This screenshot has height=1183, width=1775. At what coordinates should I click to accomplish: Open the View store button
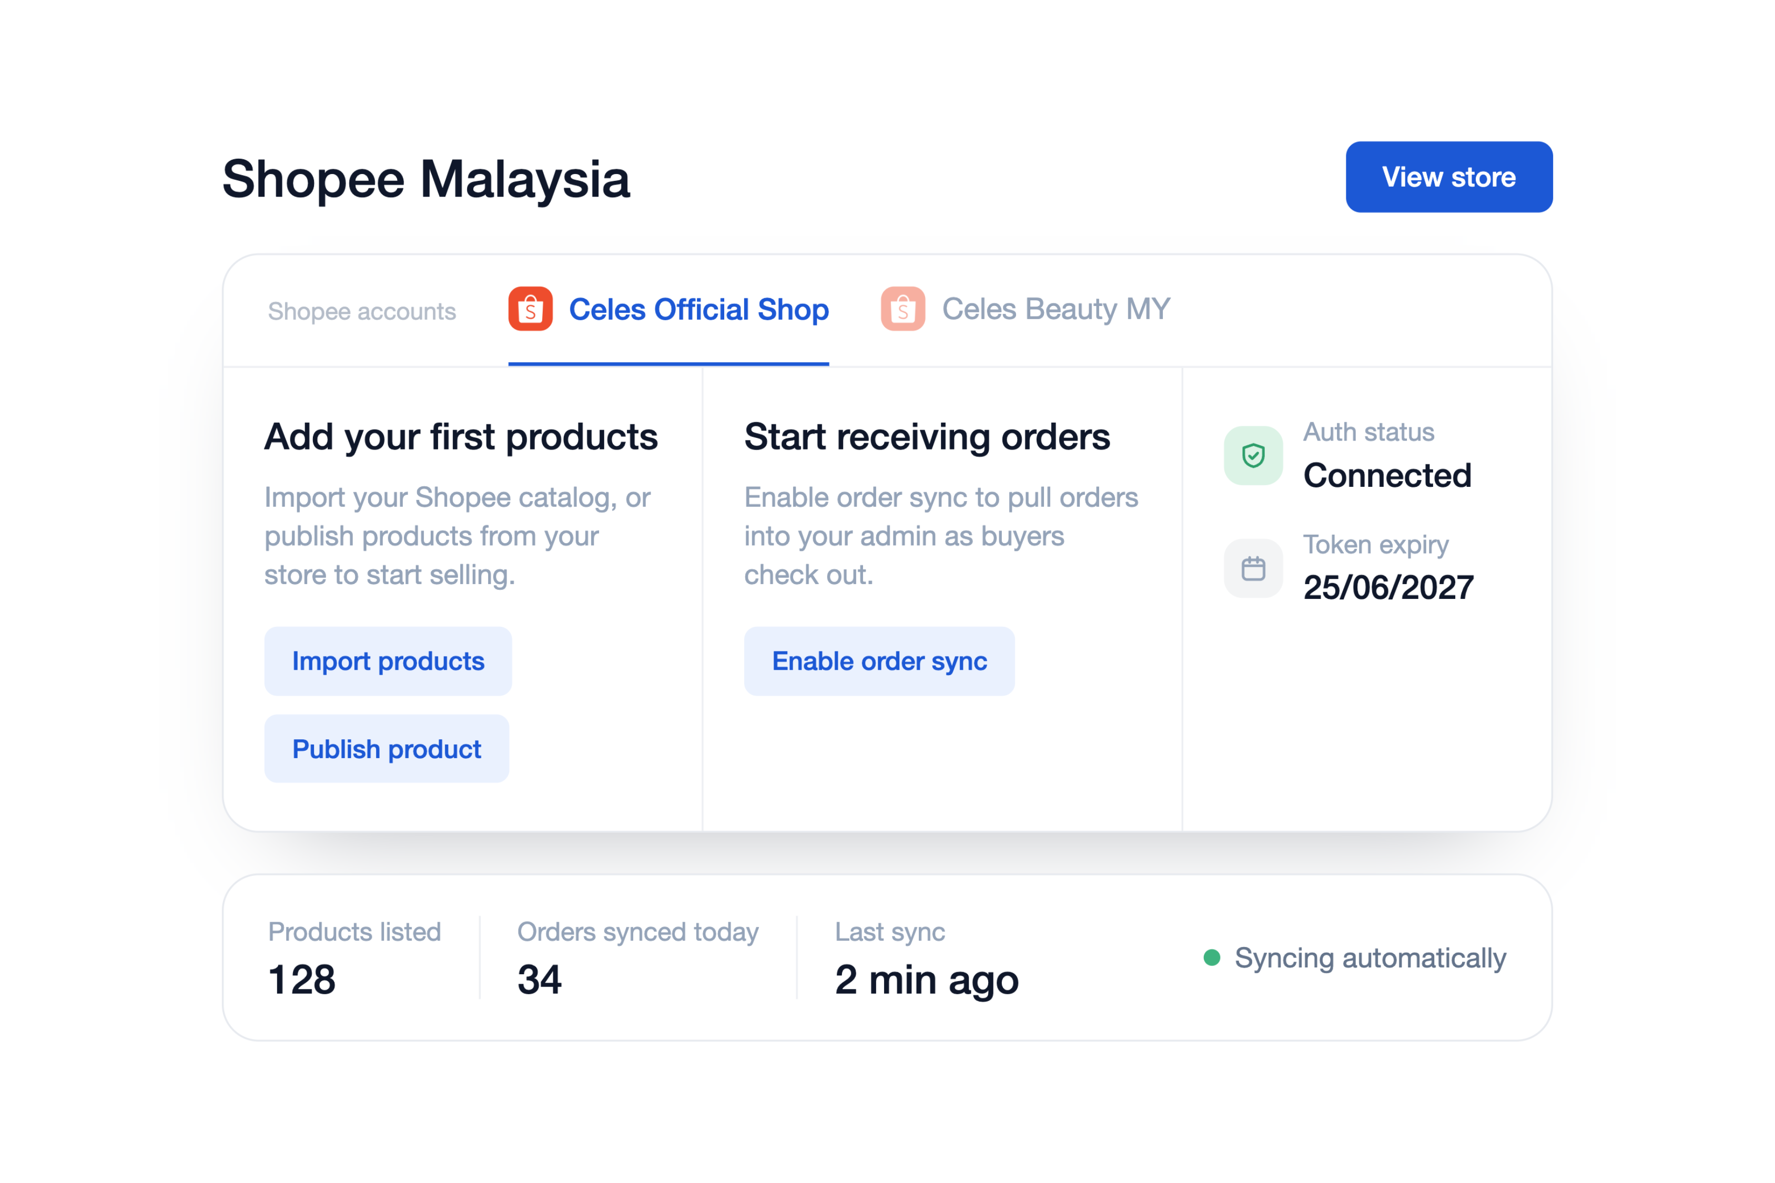click(x=1449, y=177)
